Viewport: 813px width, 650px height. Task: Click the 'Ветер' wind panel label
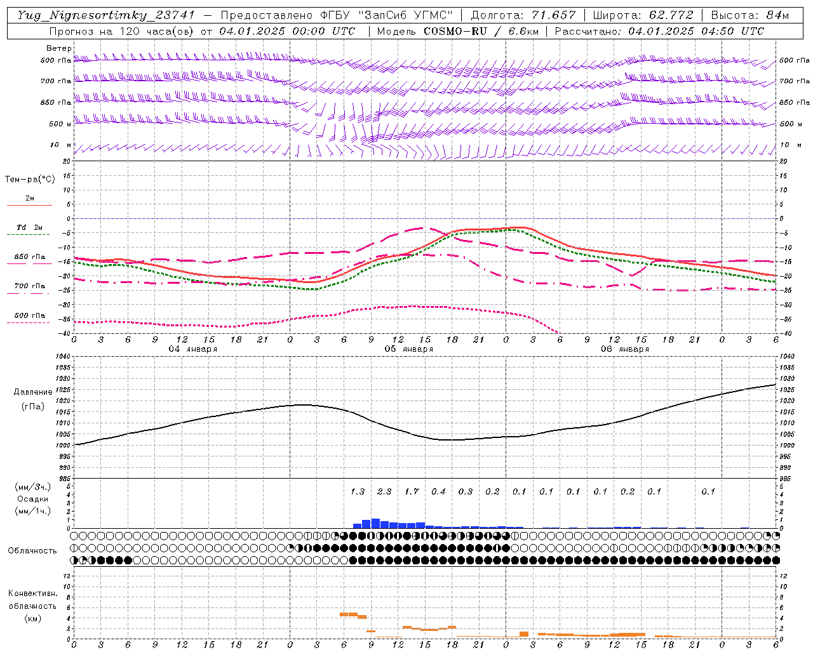(59, 48)
